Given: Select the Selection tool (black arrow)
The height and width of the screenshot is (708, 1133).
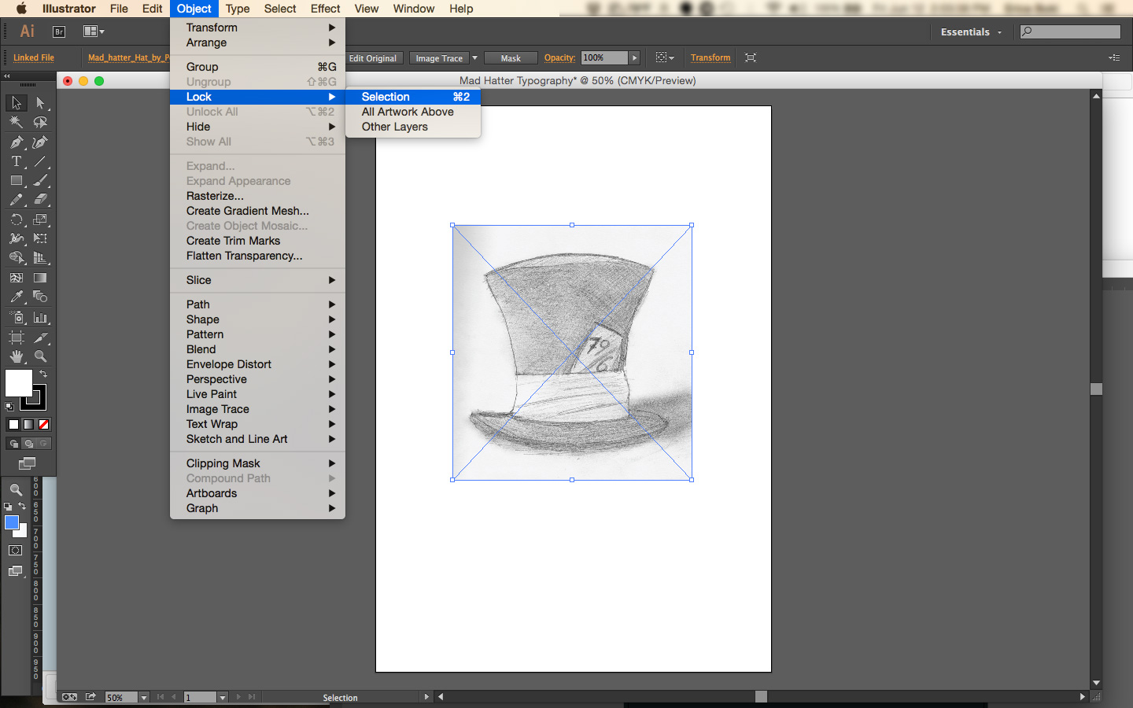Looking at the screenshot, I should pyautogui.click(x=17, y=103).
